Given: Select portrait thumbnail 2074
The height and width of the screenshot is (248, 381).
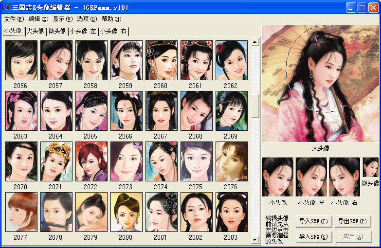Looking at the screenshot, I should pos(162,161).
